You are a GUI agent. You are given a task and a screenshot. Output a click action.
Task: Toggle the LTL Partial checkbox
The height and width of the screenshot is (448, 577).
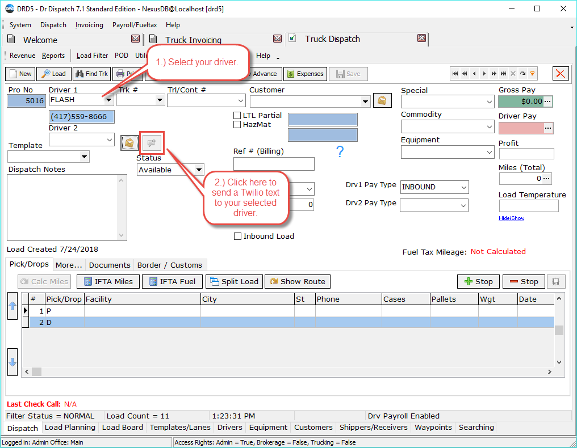click(x=237, y=115)
